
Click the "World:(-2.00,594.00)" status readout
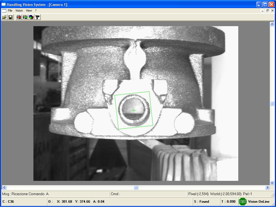coord(226,194)
